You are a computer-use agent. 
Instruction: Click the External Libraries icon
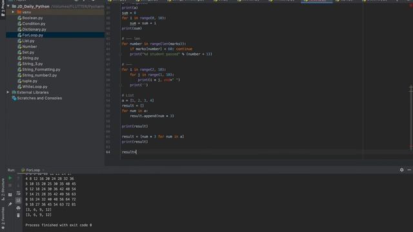[14, 92]
